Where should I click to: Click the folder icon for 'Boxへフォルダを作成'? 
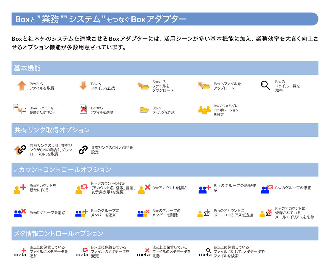(144, 110)
